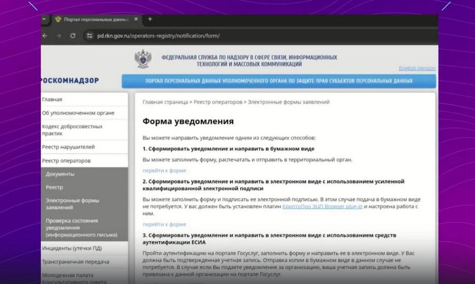This screenshot has width=475, height=284.
Task: Open КриптоПро ЭЦП Browser plug-in link
Action: pos(322,206)
